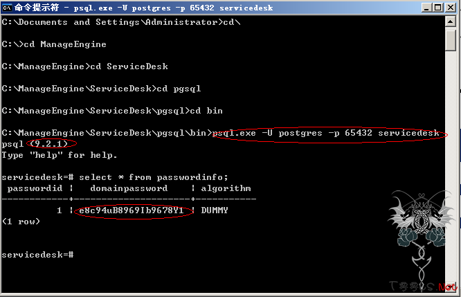Viewport: 461px width, 297px height.
Task: Click the last servicedesk=# prompt line
Action: tap(37, 255)
